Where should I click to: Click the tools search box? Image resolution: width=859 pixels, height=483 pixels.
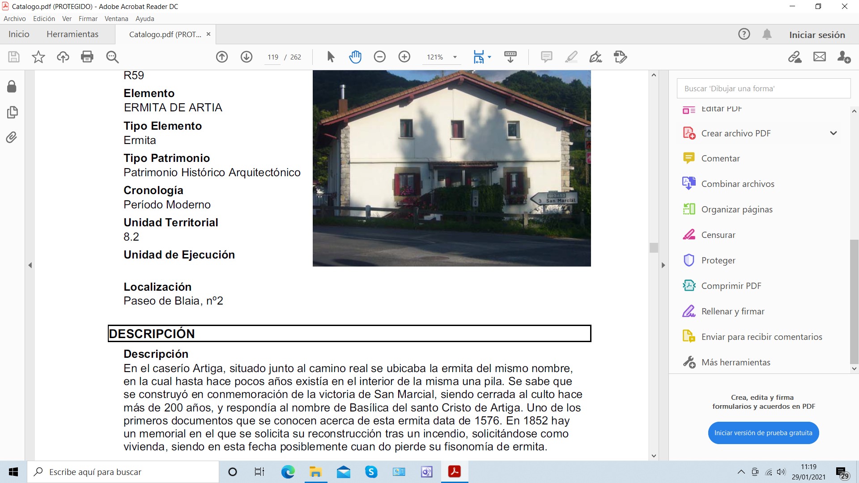coord(763,89)
